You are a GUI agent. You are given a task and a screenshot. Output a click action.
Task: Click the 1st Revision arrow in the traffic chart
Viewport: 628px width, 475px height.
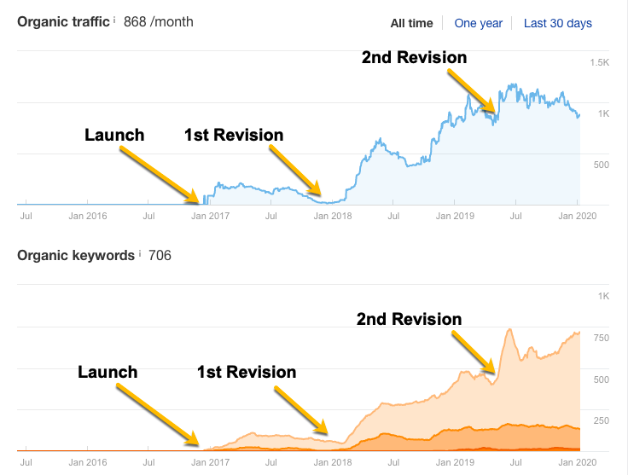click(x=296, y=171)
